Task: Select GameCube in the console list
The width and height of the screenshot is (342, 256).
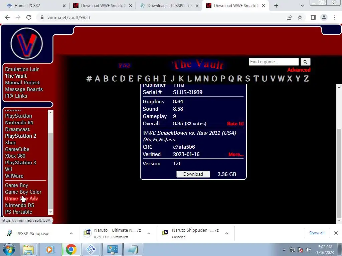Action: [17, 149]
